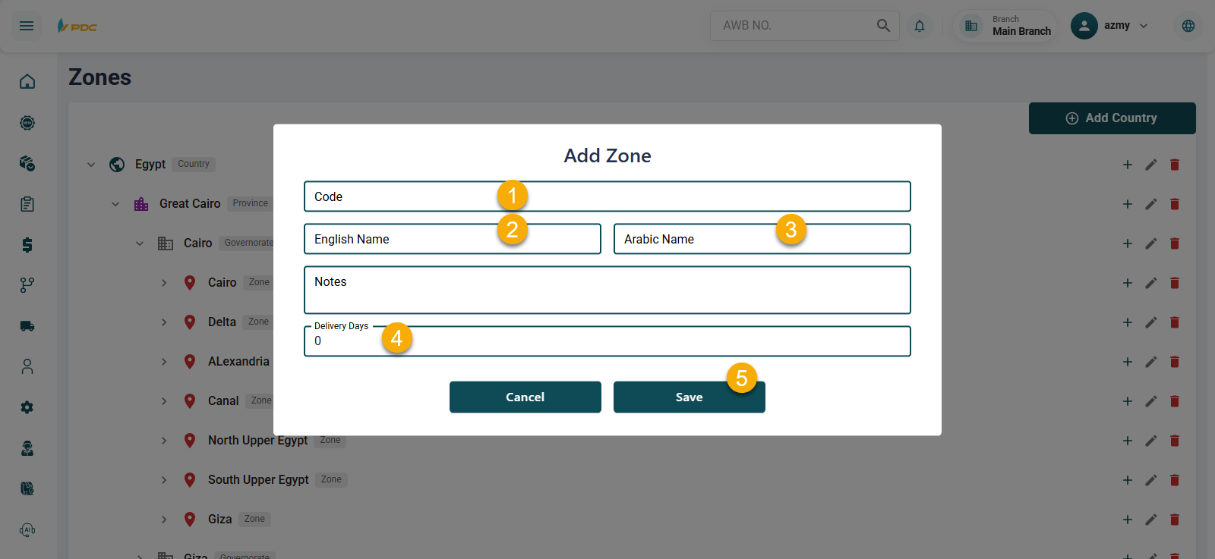Screen dimensions: 1215x559
Task: Open the person sidebar icon
Action: [x=27, y=366]
